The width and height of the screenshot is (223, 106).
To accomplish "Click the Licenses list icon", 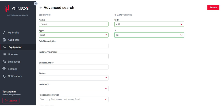I will click(x=4, y=54).
